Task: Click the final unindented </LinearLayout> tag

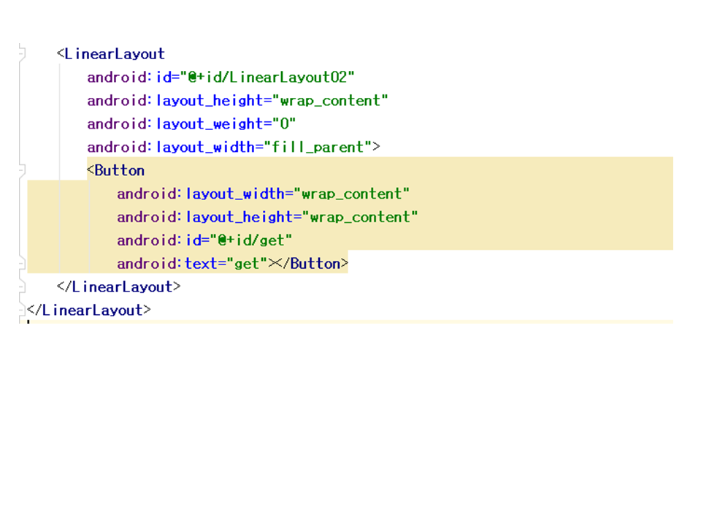Action: (88, 310)
